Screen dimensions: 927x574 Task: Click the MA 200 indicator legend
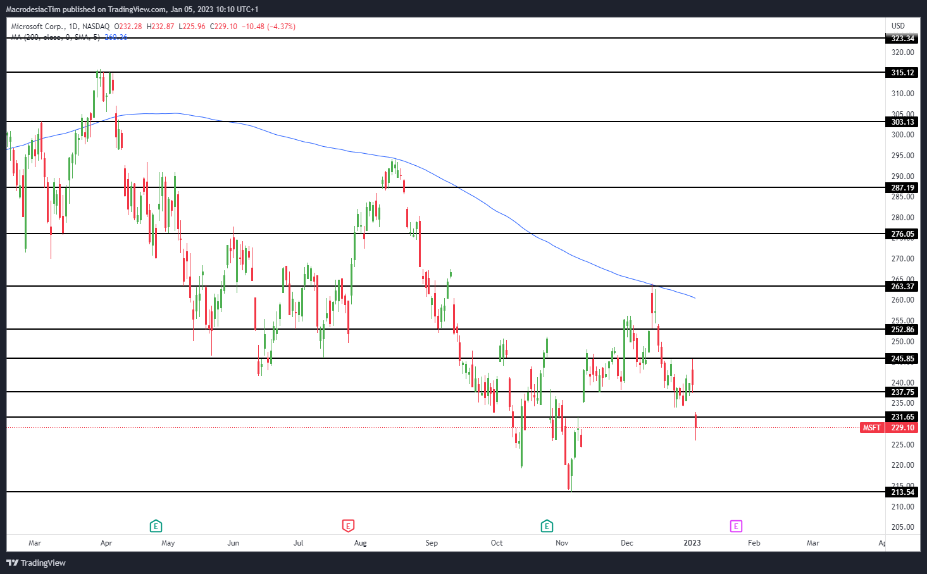click(x=56, y=37)
